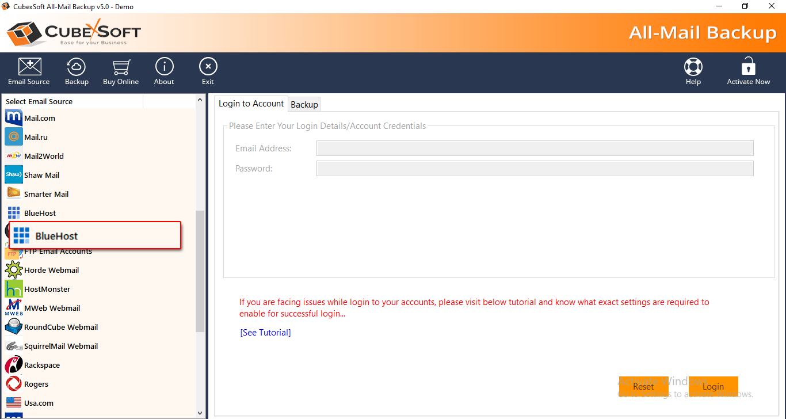Click into the Email Address field
Screen dimensions: 786x419
pyautogui.click(x=535, y=148)
